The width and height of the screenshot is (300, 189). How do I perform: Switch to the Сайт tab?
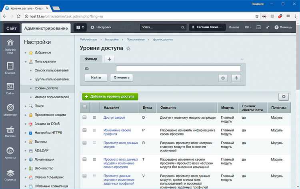[12, 28]
